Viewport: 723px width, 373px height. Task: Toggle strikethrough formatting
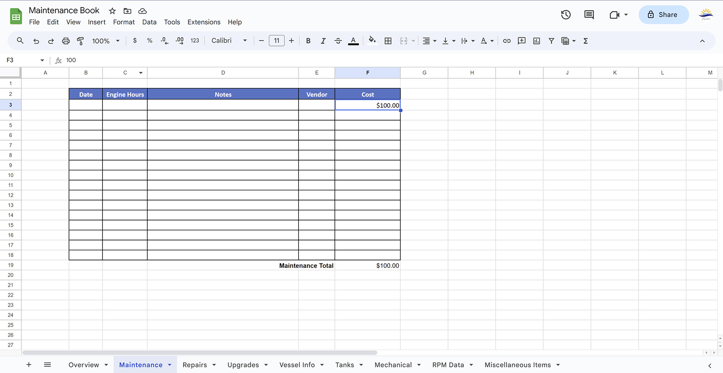coord(338,41)
